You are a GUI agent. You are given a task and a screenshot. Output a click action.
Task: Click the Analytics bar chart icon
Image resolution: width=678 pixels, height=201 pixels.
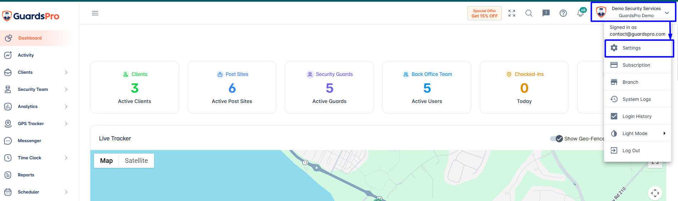pyautogui.click(x=8, y=107)
